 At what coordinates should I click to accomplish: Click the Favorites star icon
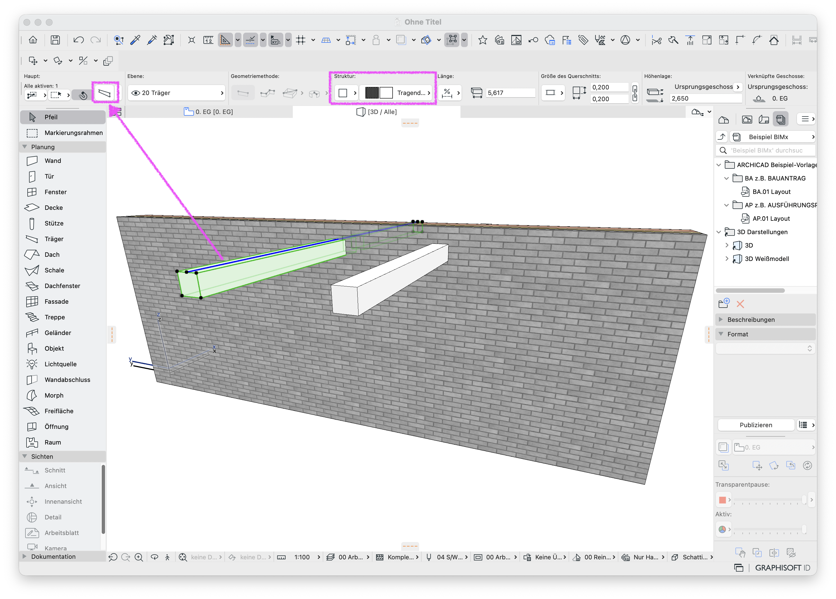tap(483, 40)
